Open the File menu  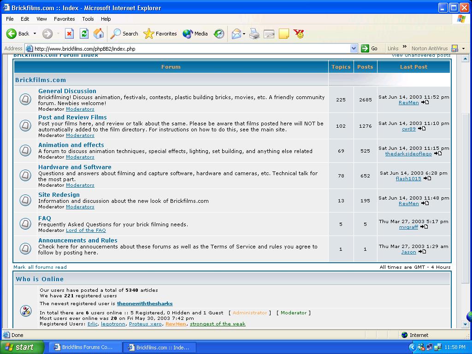(x=10, y=19)
